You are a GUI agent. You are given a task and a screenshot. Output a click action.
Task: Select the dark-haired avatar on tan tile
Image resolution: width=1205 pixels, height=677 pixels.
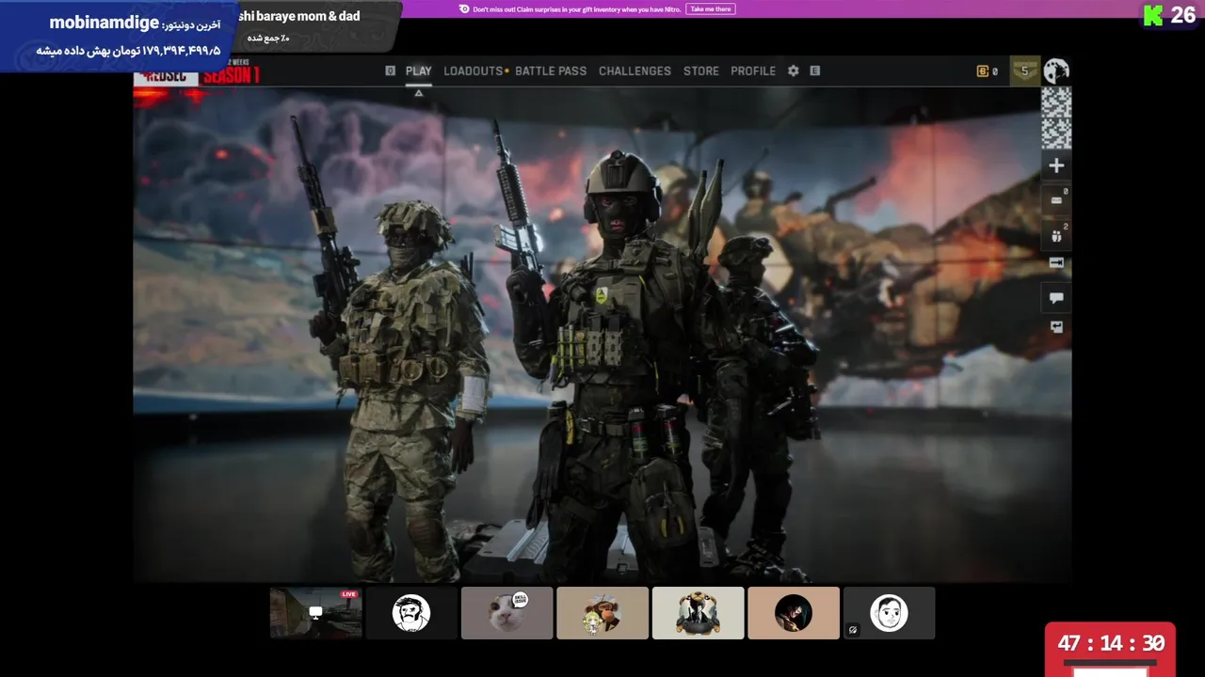point(794,613)
